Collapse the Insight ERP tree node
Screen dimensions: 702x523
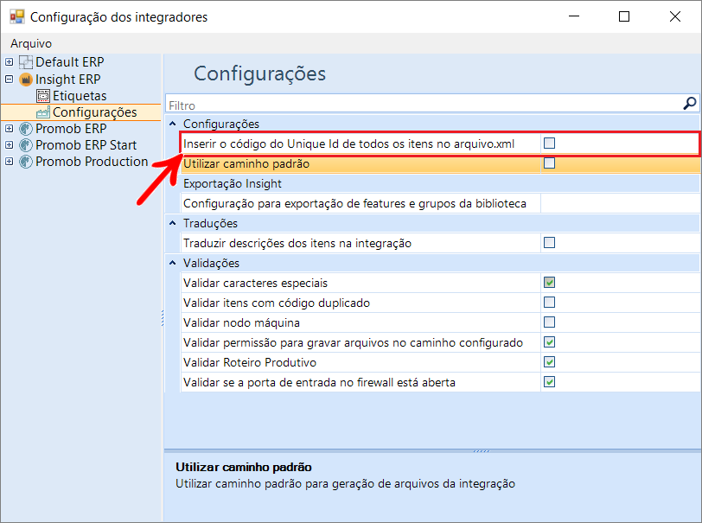(9, 80)
